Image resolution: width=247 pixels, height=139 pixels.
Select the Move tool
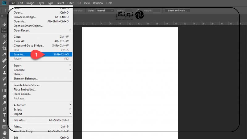(x=4, y=24)
